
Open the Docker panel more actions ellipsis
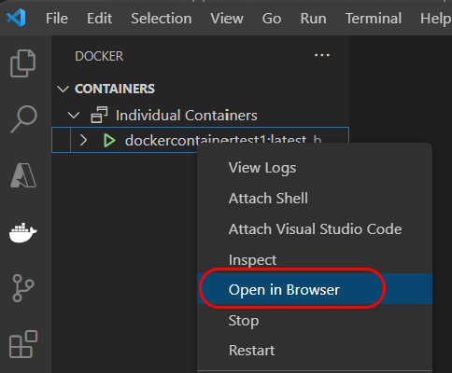click(x=322, y=56)
